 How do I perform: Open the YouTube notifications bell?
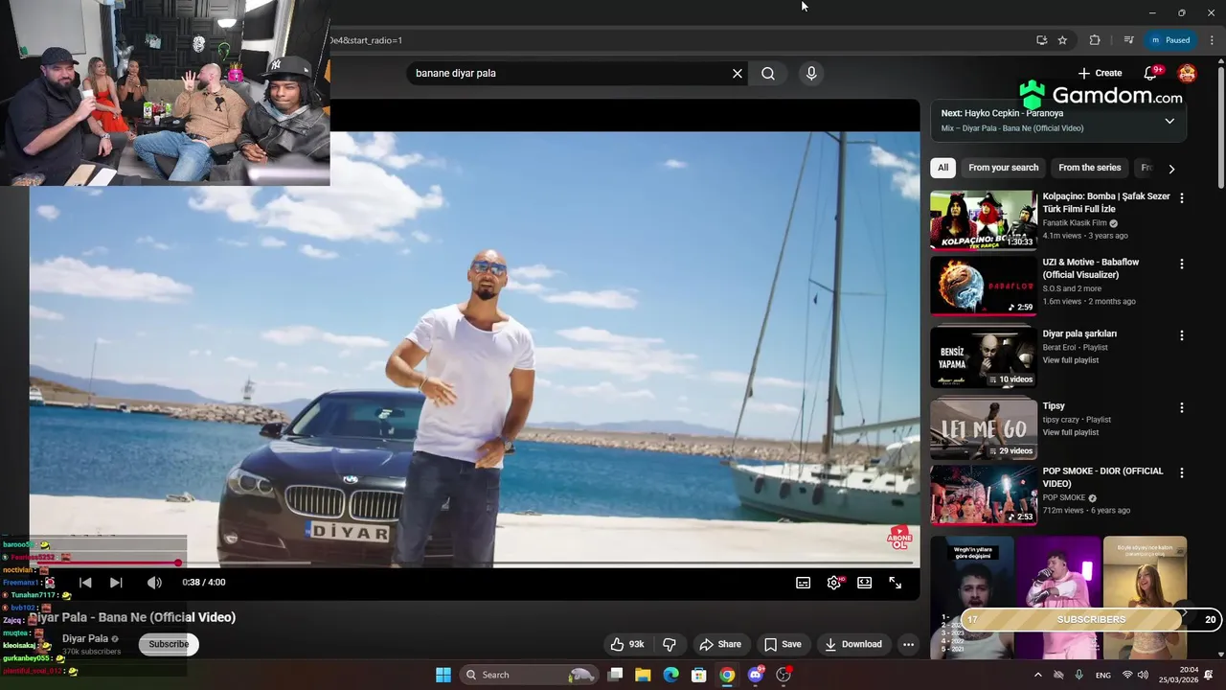(x=1152, y=73)
